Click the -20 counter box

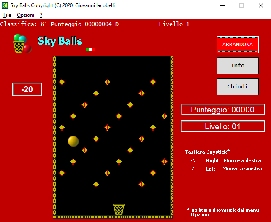[x=27, y=89]
